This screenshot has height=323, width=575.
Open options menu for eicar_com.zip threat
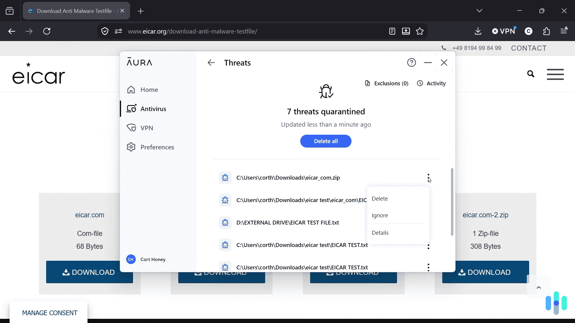coord(428,178)
